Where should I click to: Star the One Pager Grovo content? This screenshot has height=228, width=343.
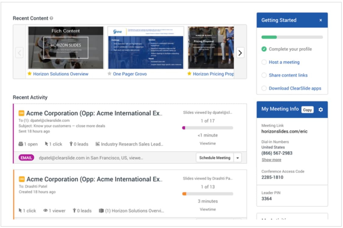(109, 73)
